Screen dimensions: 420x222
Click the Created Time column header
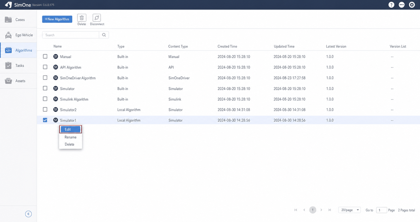(227, 46)
